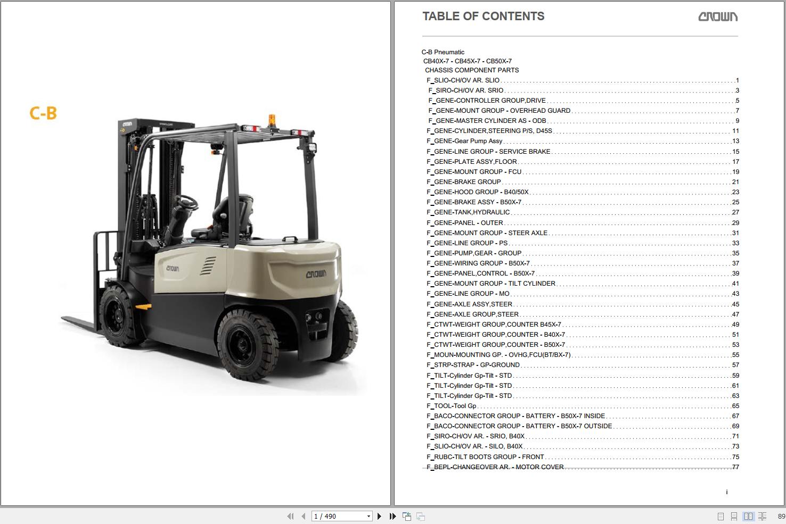The image size is (786, 524).
Task: Select F_GENE-WIRING GROUP - B50X-7 entry
Action: pos(583,263)
